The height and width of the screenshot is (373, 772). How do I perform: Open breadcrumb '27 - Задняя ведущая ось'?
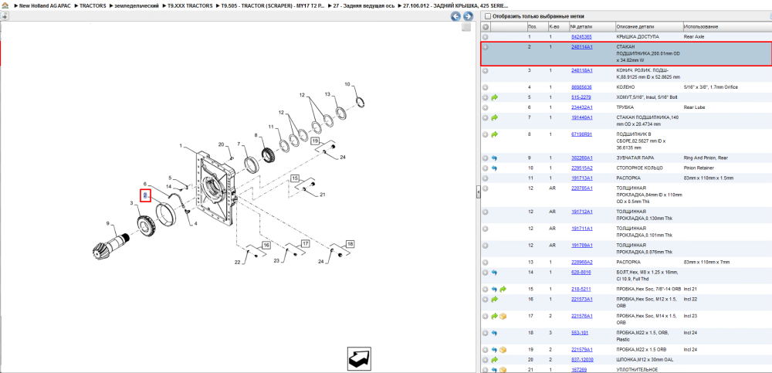click(x=364, y=6)
